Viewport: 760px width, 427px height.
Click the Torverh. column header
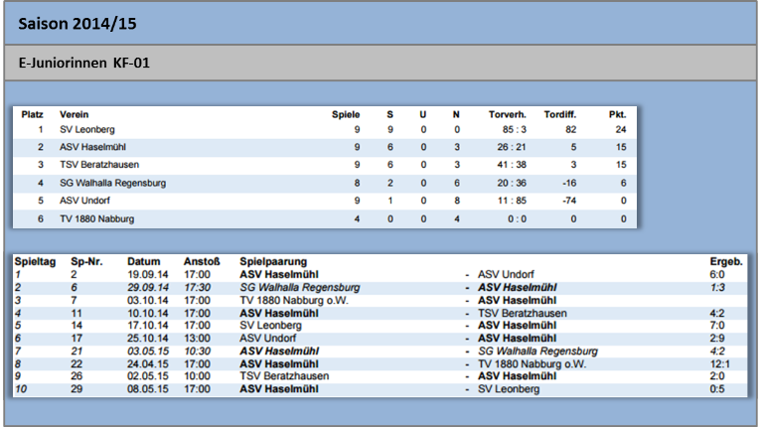[507, 115]
